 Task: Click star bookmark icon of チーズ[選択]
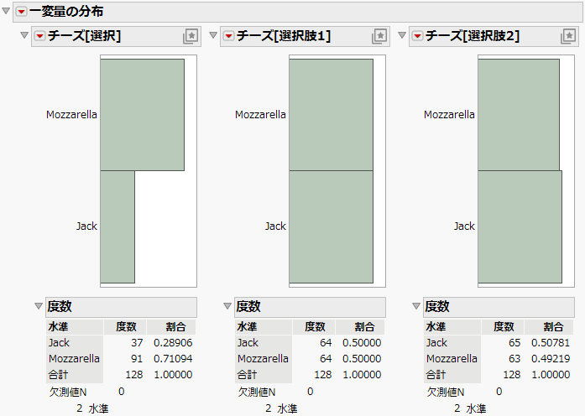click(x=191, y=36)
